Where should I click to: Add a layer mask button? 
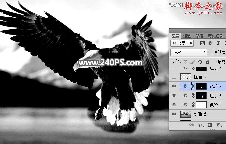(210, 125)
